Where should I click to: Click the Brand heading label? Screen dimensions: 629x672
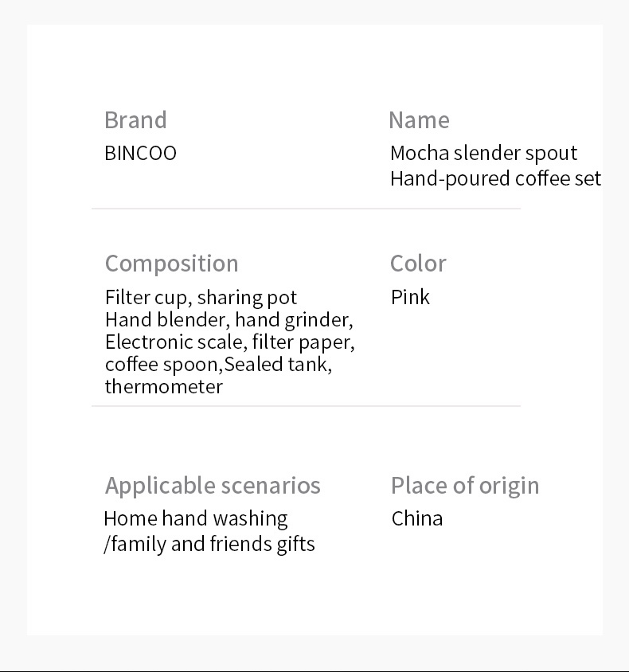[x=135, y=119]
